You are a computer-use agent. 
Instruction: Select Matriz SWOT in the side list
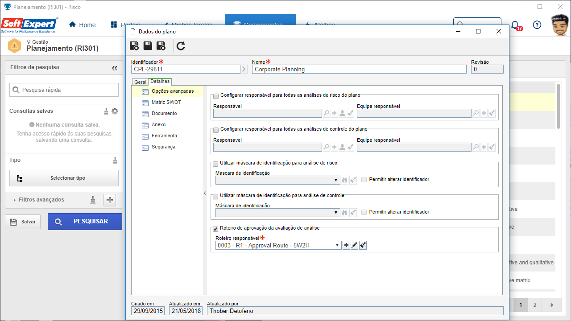click(x=166, y=102)
